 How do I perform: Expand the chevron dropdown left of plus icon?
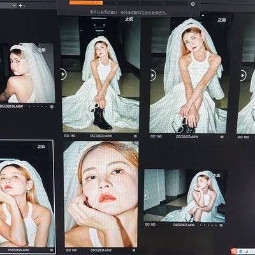coord(14,6)
